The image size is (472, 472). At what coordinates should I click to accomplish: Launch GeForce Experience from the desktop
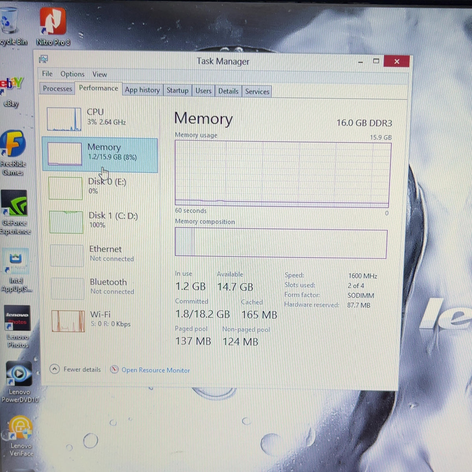tap(15, 212)
